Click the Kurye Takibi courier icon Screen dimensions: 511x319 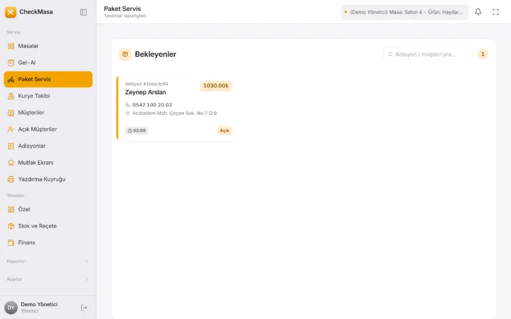tap(11, 96)
